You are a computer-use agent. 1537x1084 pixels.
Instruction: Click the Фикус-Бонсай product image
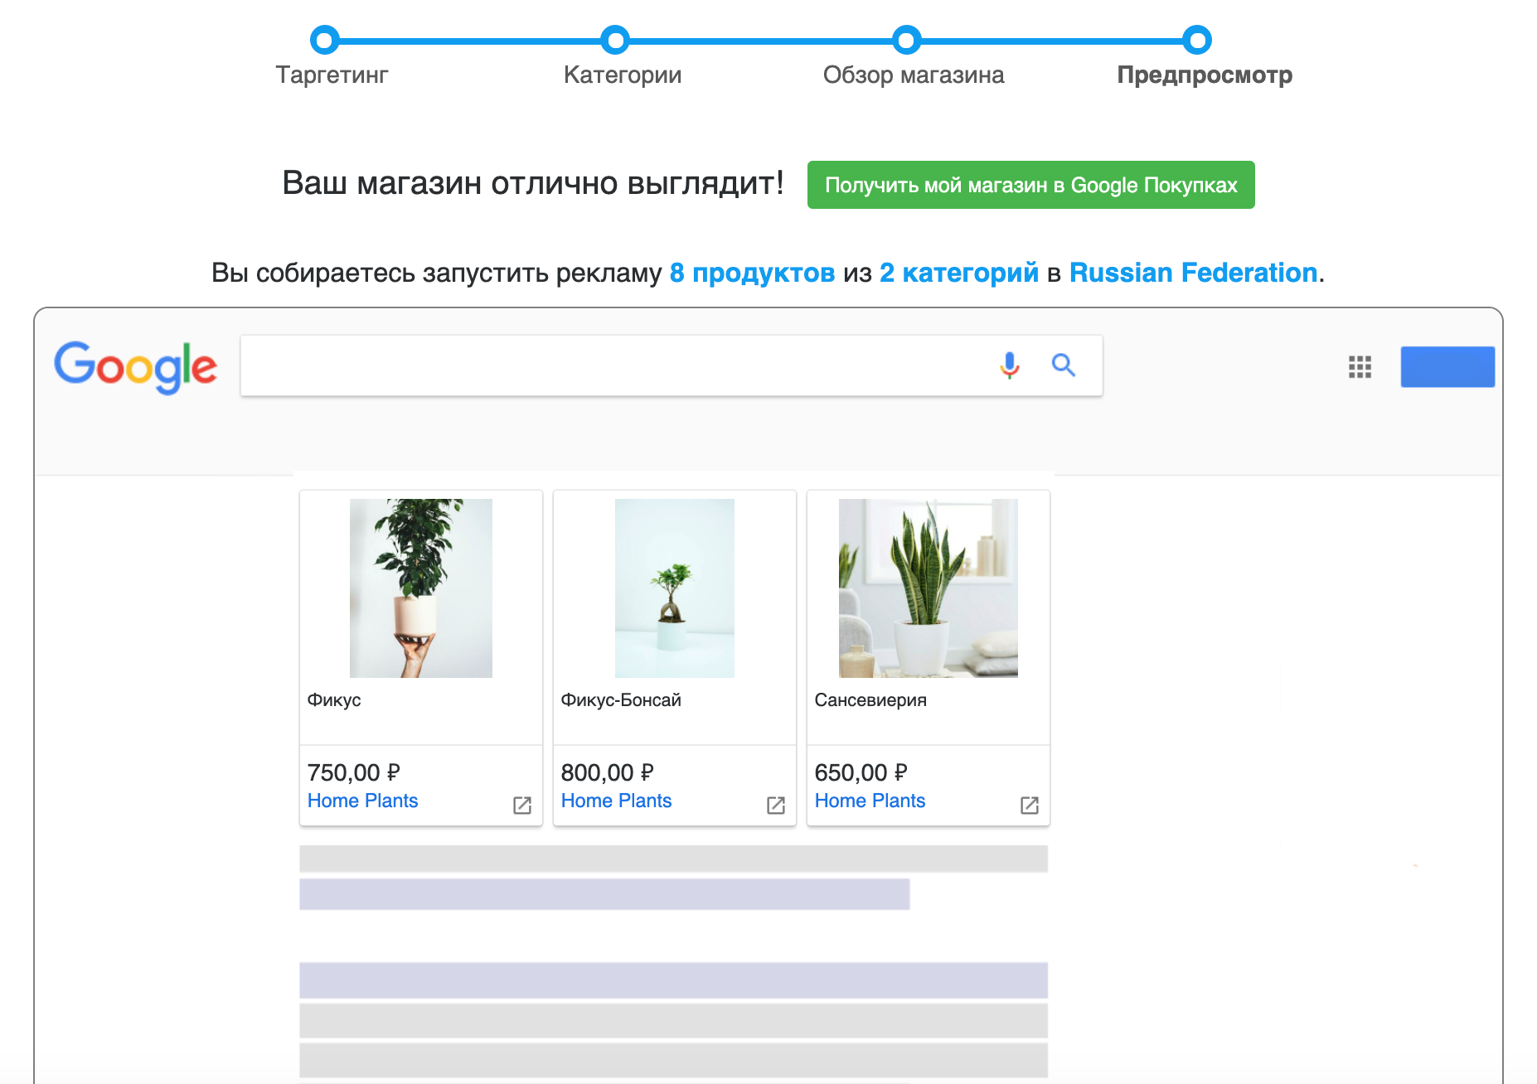(x=675, y=588)
